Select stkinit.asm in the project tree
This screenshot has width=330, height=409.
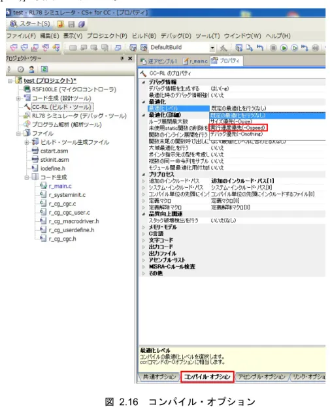click(x=55, y=160)
